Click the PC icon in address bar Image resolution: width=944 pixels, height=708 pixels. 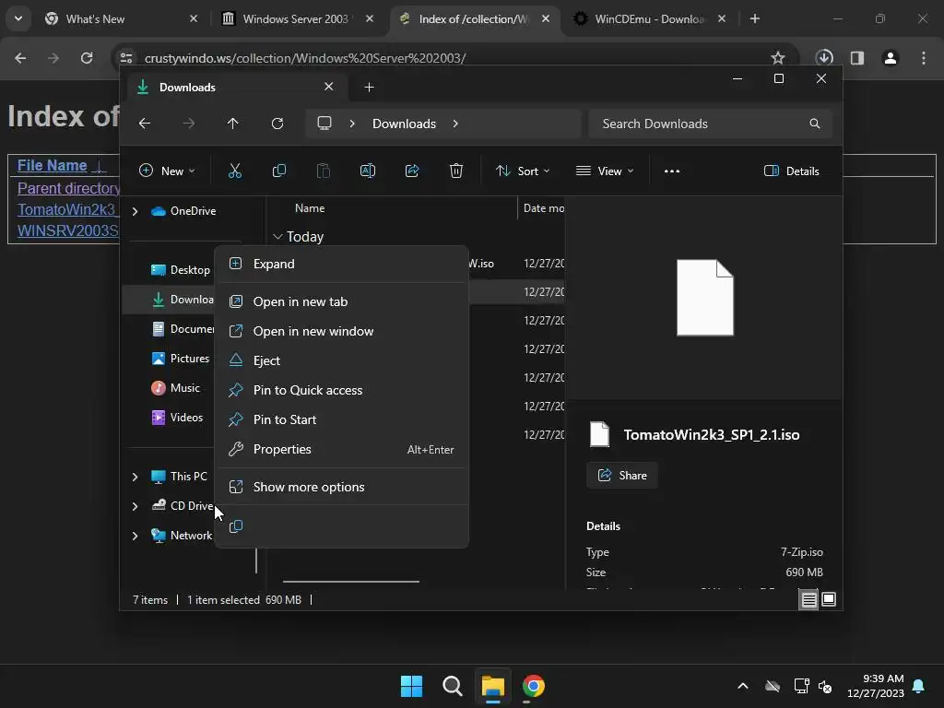(x=324, y=124)
